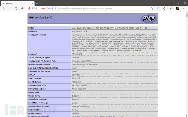This screenshot has width=188, height=117.
Task: Open the browser home page icon
Action: (x=22, y=8)
